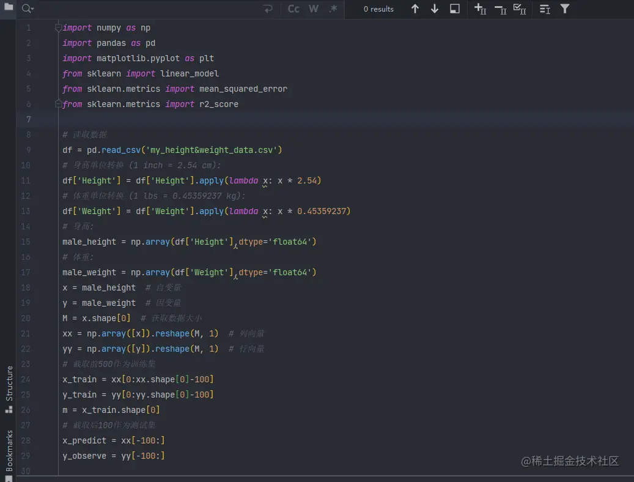Image resolution: width=634 pixels, height=482 pixels.
Task: Click the '0 results' search label
Action: point(378,9)
